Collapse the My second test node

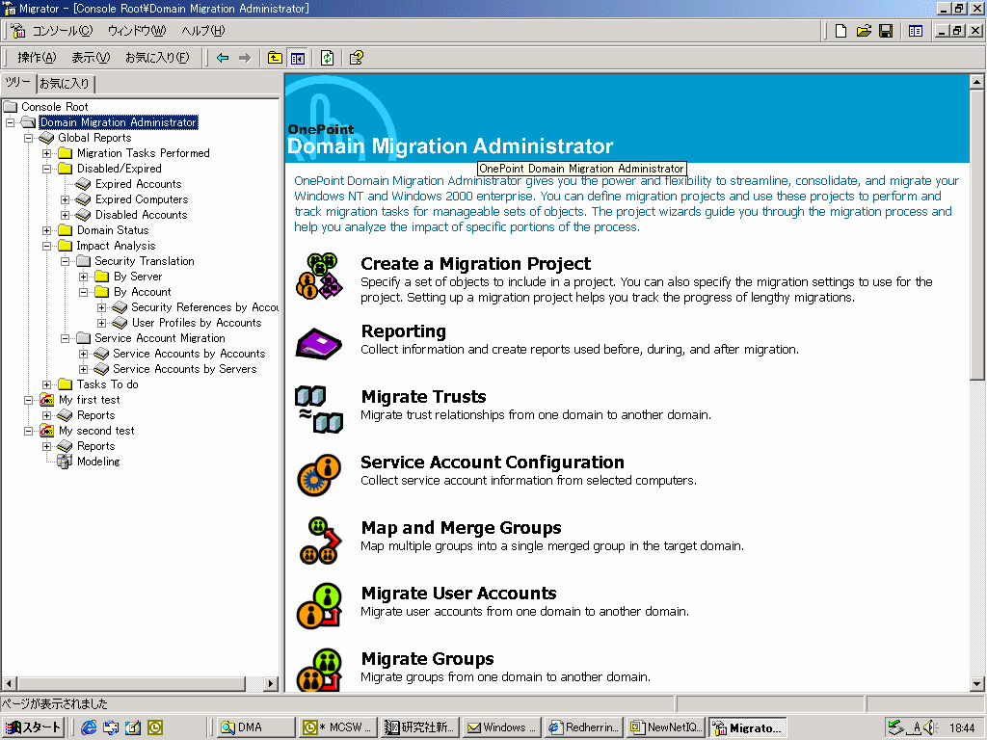(x=28, y=431)
